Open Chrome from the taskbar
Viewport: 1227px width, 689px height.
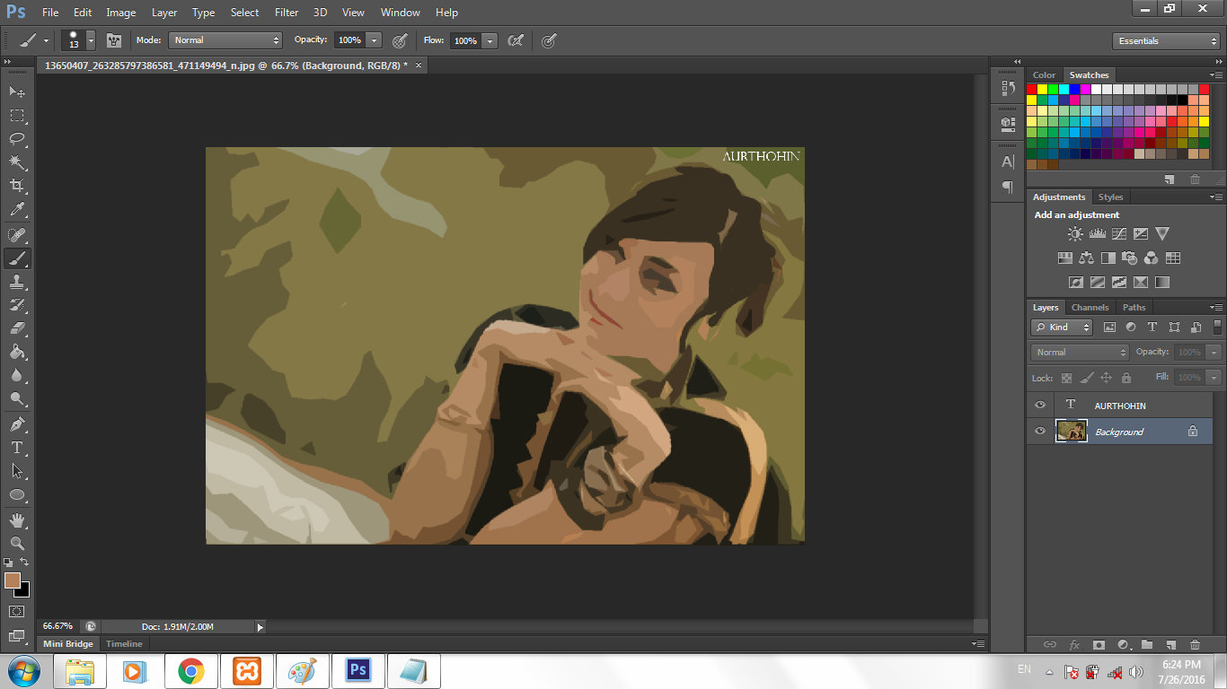(190, 671)
